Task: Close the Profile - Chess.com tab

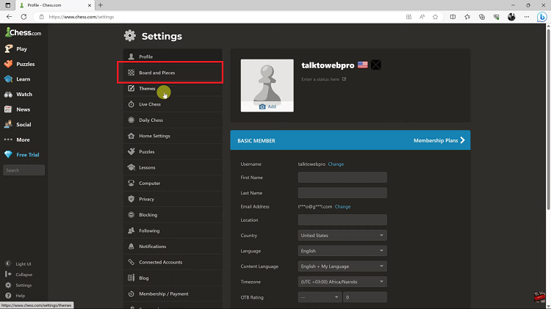Action: 89,5
